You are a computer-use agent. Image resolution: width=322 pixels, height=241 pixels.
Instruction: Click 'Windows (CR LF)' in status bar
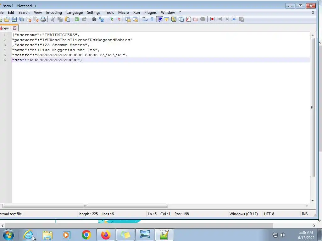(244, 214)
